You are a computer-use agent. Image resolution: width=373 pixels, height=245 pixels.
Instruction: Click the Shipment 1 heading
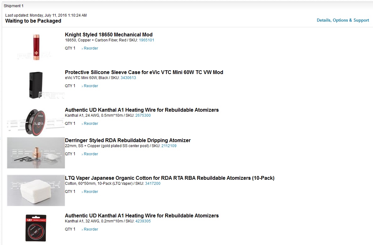14,6
